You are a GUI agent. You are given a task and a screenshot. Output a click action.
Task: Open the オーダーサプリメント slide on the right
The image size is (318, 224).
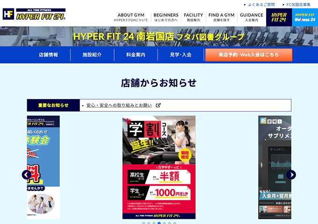275,168
